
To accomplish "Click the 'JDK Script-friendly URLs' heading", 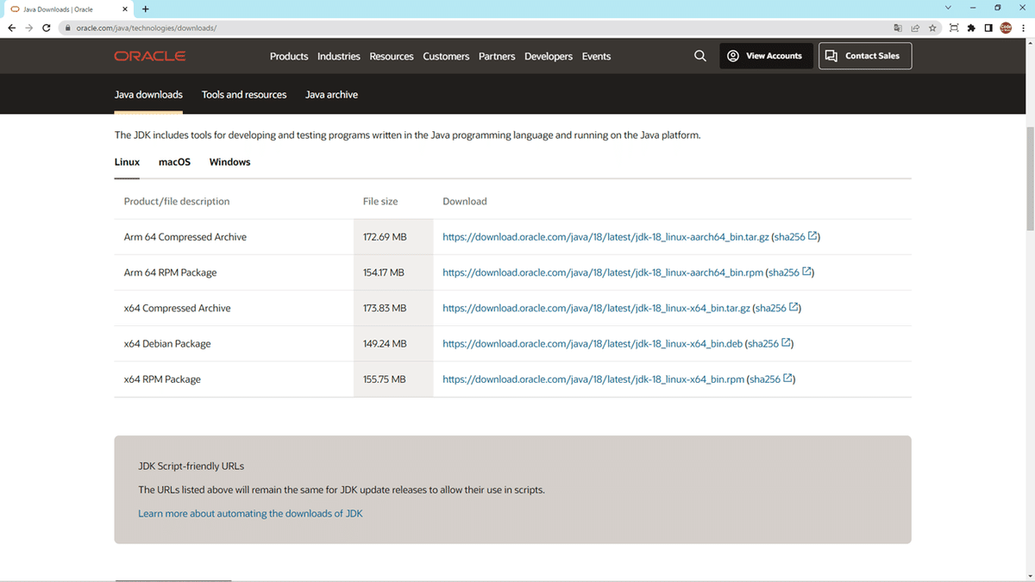I will click(x=191, y=466).
